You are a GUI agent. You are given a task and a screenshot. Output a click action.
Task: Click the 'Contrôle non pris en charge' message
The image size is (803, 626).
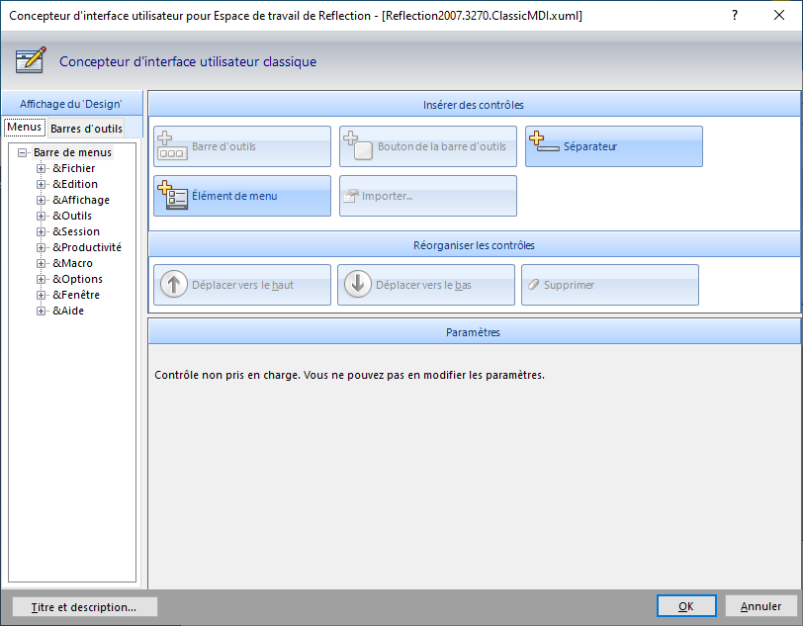click(x=349, y=375)
